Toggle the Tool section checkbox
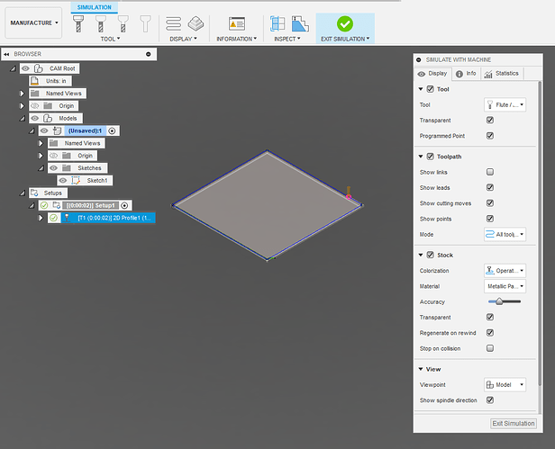Image resolution: width=555 pixels, height=449 pixels. [430, 89]
